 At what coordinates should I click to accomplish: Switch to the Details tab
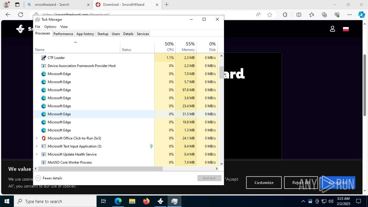point(128,34)
